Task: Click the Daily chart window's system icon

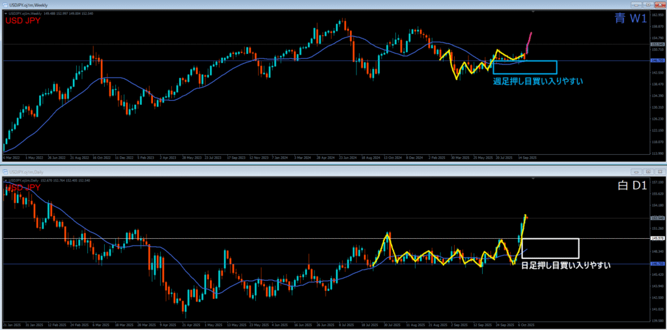Action: pyautogui.click(x=5, y=171)
